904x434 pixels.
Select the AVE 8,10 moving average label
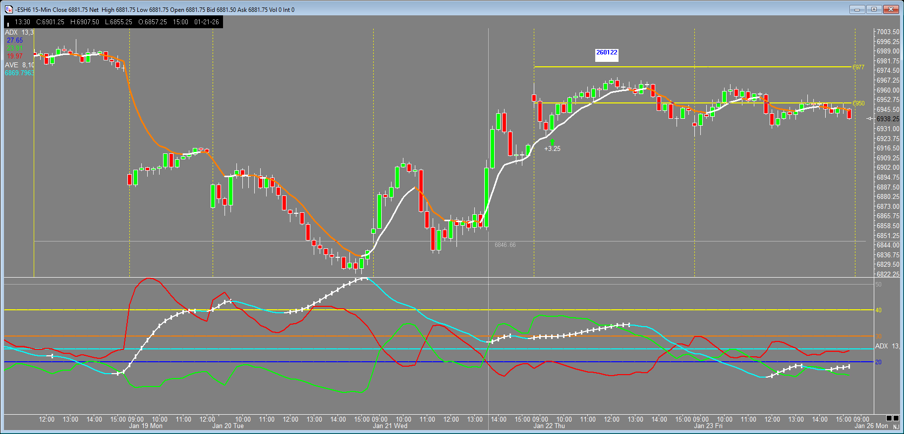(x=19, y=65)
